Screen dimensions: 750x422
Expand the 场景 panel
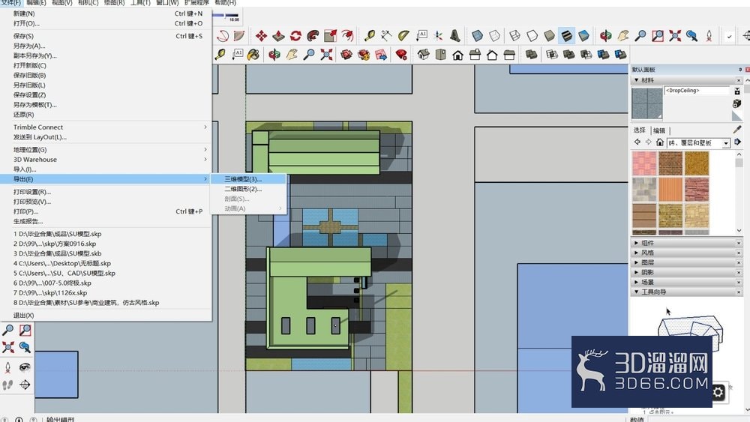[x=686, y=282]
